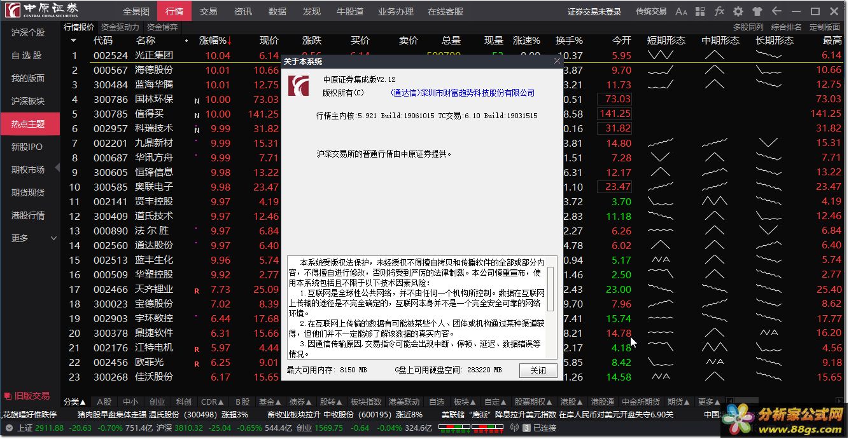Image resolution: width=849 pixels, height=439 pixels.
Task: Click the connection signal icon in status bar
Action: pos(515,428)
